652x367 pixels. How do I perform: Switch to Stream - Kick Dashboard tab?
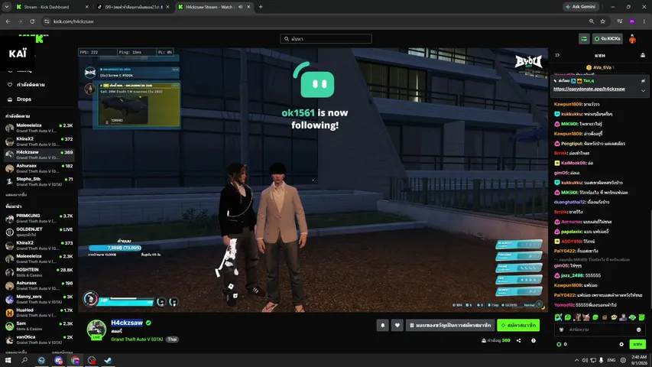click(51, 7)
